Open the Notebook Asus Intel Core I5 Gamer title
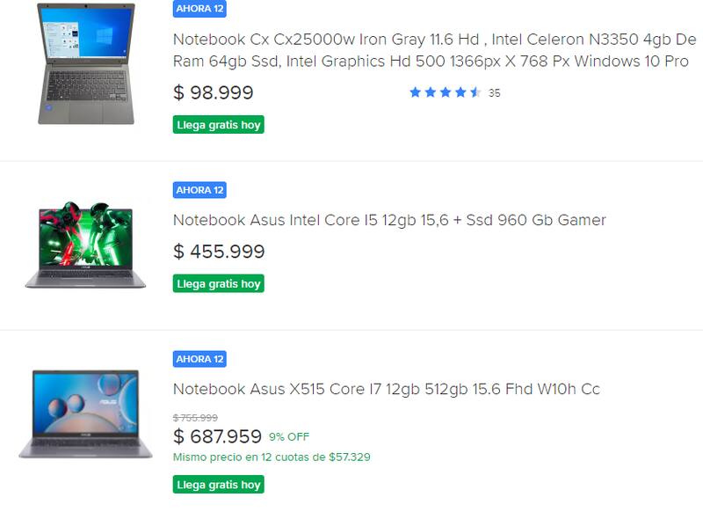This screenshot has width=703, height=512. tap(389, 220)
